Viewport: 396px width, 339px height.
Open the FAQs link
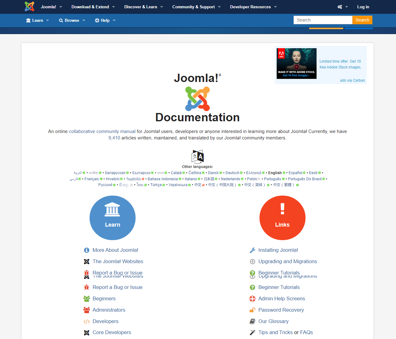306,333
